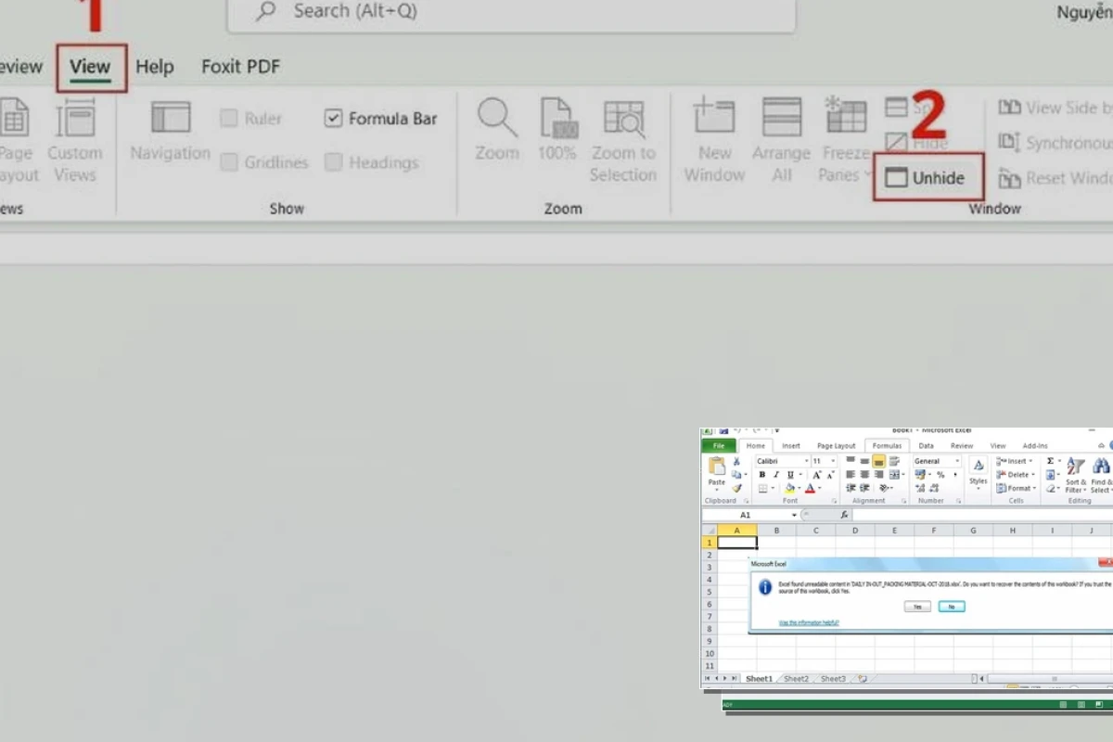Select column C header
1113x742 pixels.
click(816, 530)
